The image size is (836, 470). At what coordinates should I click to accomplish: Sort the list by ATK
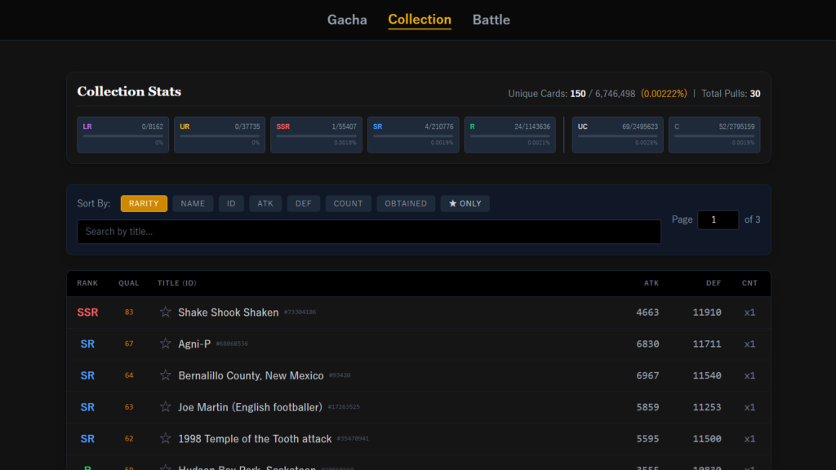coord(265,204)
